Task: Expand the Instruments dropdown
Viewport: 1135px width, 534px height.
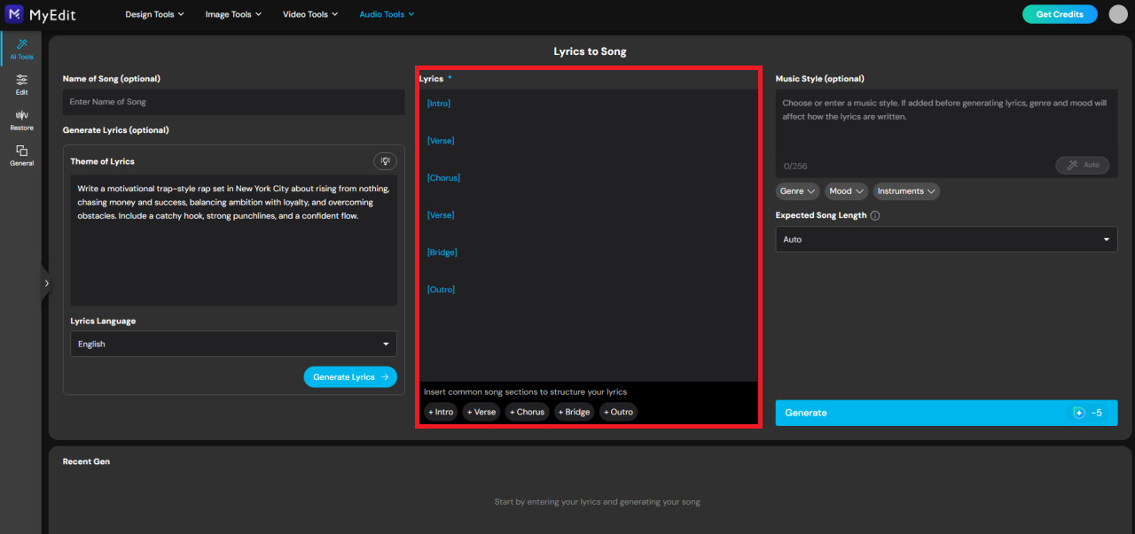Action: click(x=905, y=190)
